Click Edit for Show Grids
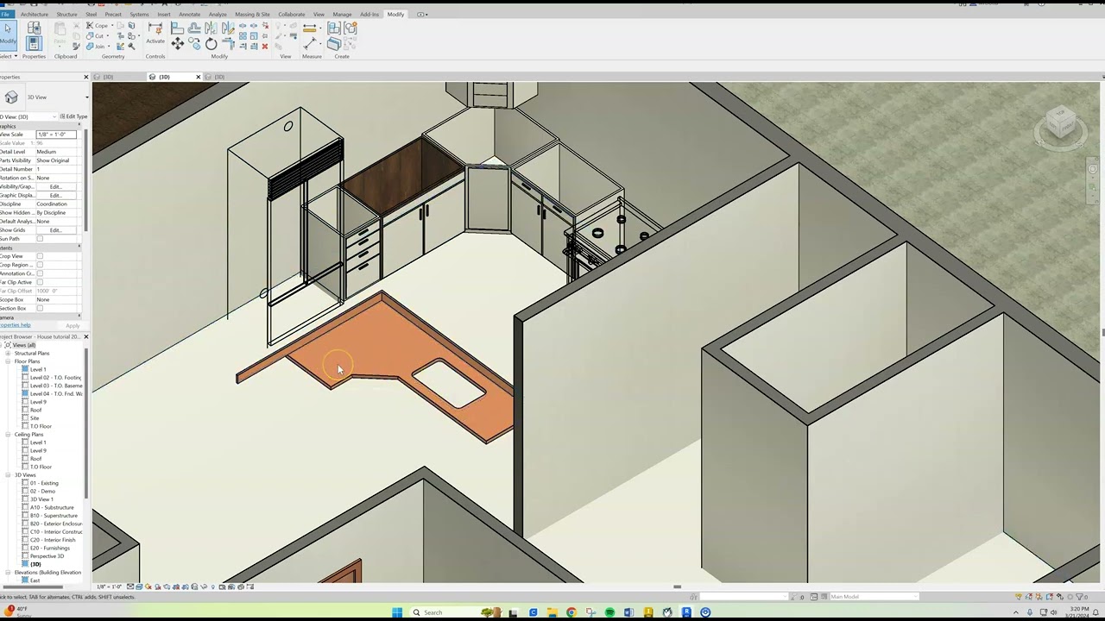 pyautogui.click(x=55, y=230)
